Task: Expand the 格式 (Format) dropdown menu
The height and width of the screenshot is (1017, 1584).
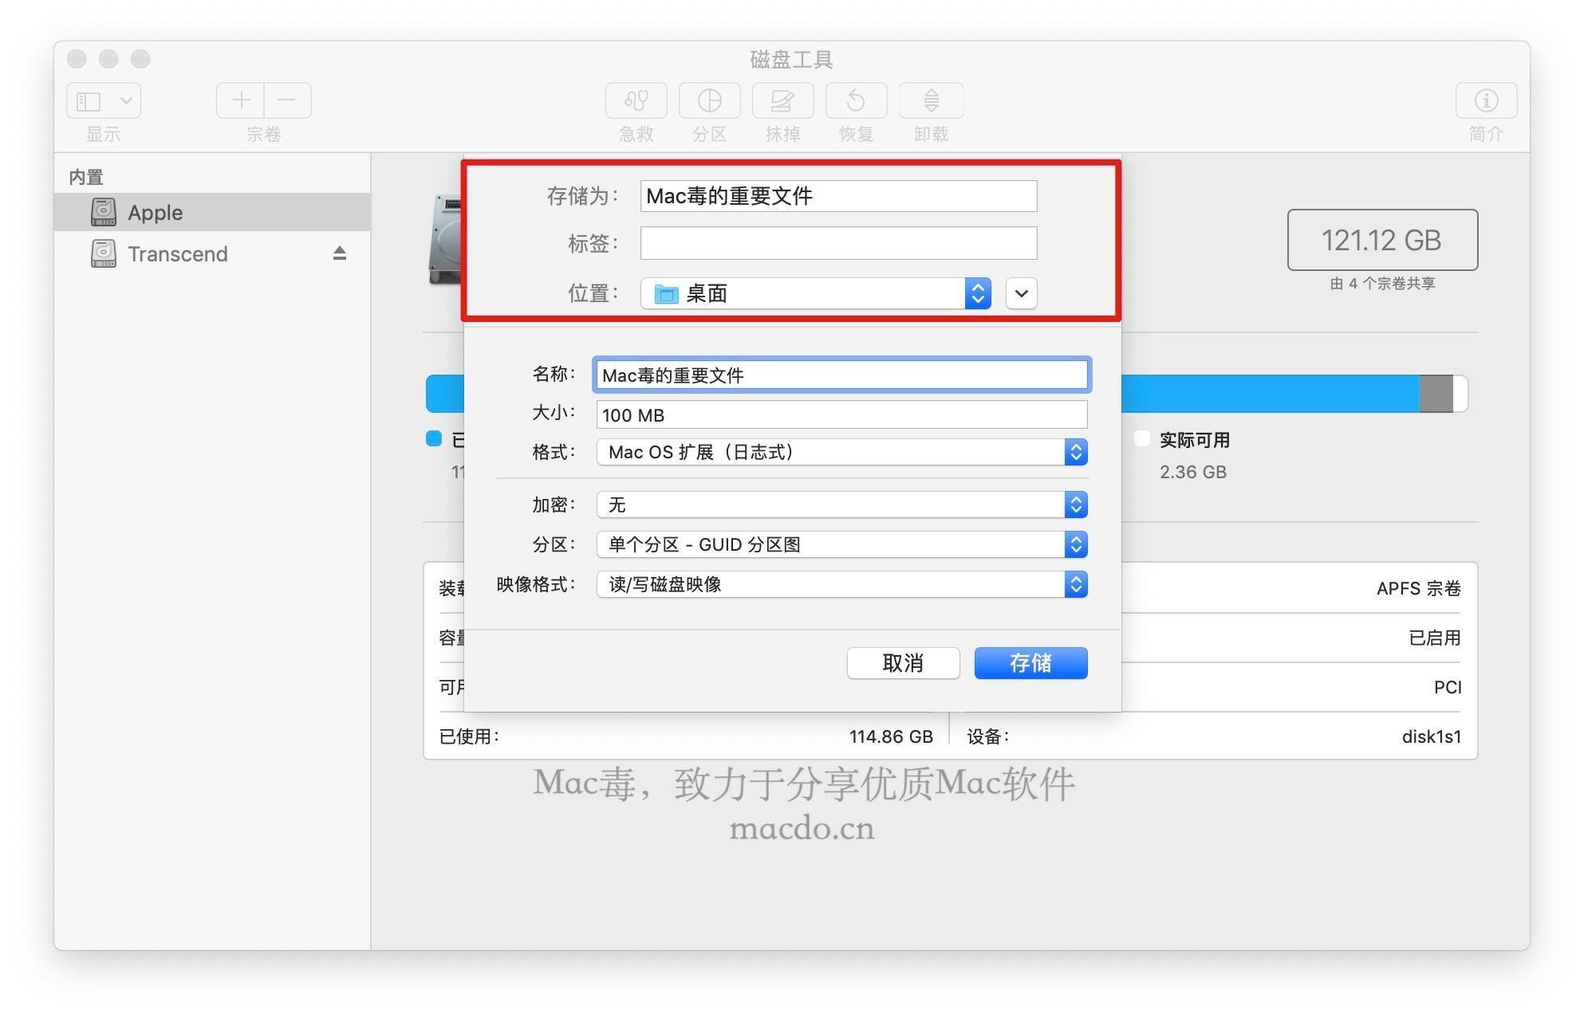Action: 1074,450
